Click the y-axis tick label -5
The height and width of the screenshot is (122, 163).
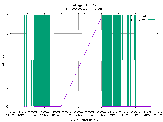(7, 106)
